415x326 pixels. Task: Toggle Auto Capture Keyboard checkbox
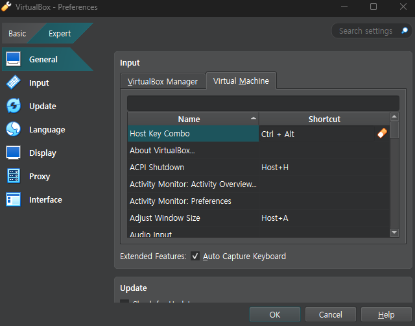tap(195, 256)
